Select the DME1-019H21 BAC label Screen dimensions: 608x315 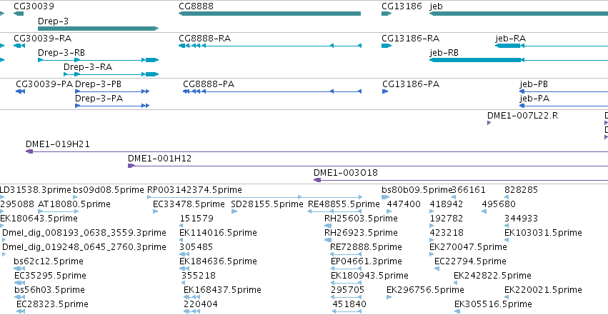coord(58,144)
